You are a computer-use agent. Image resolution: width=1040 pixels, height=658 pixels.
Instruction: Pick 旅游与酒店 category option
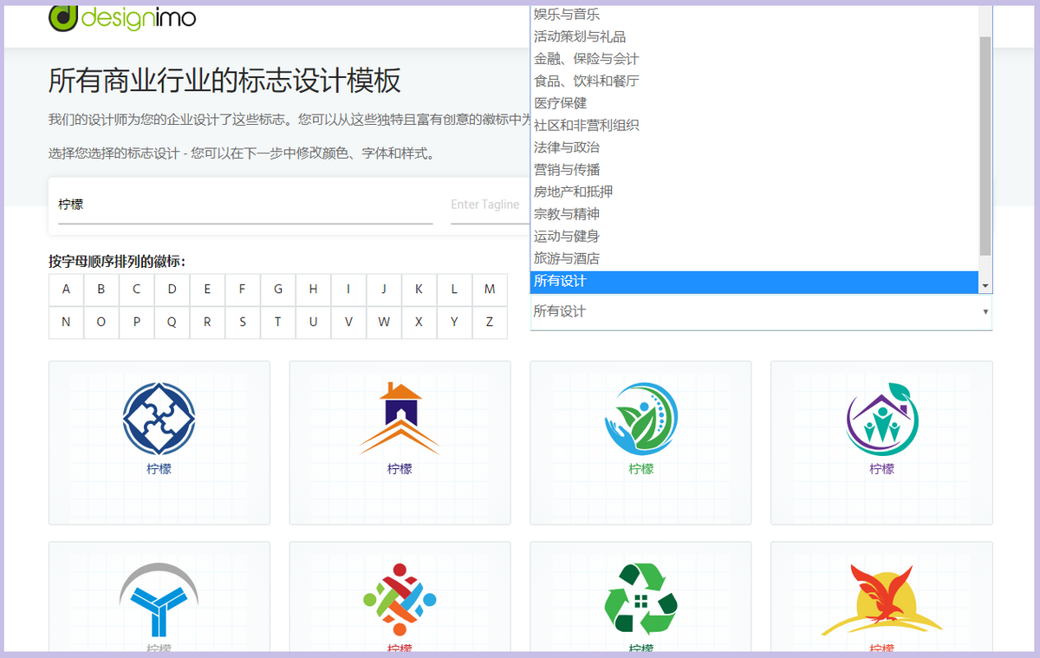tap(754, 259)
